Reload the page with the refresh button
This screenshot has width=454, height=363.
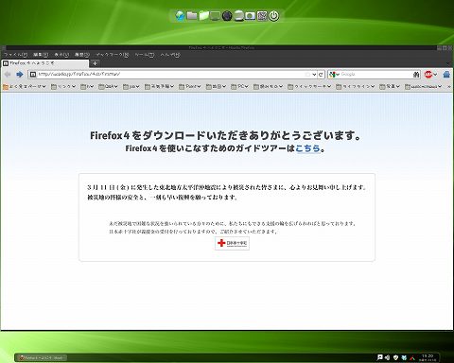point(321,75)
